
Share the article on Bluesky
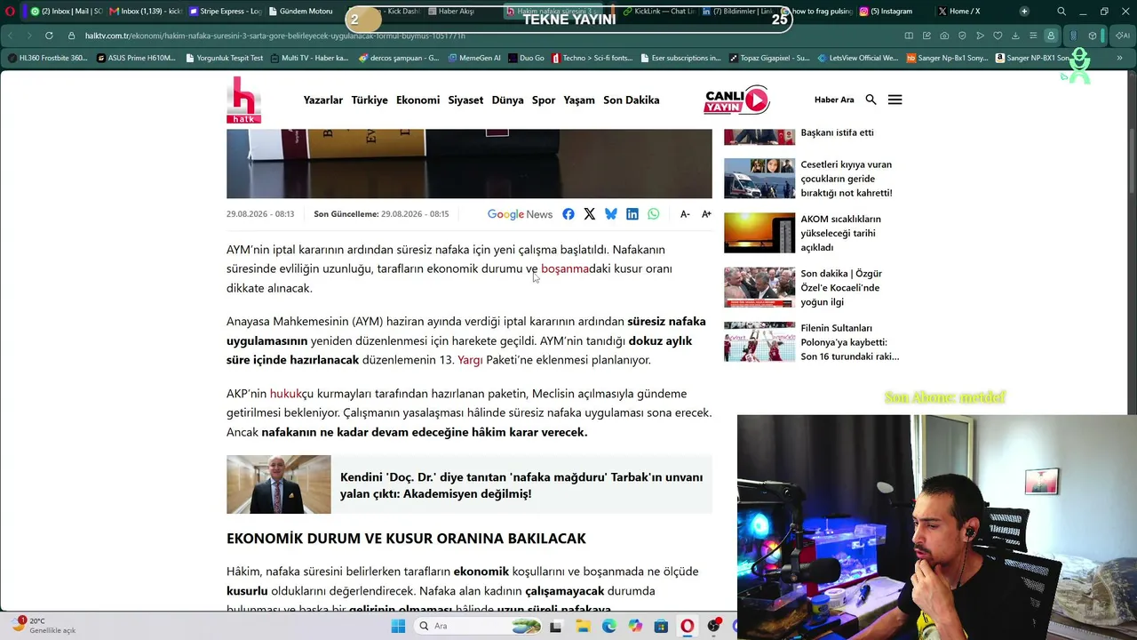[x=611, y=214]
